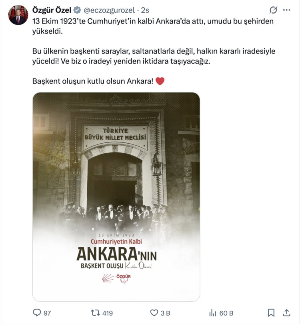300x324 pixels.
Task: Open the attached Ankara poster image
Action: 116,197
